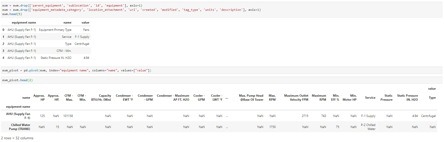The image size is (444, 142).
Task: Select the 'Min. EFF %' column header
Action: click(x=335, y=98)
